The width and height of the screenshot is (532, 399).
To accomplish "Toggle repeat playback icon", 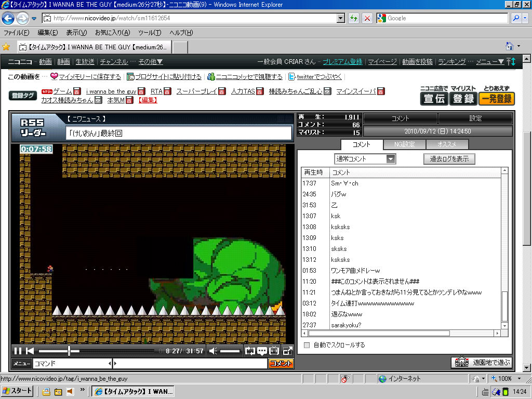I will (x=250, y=351).
